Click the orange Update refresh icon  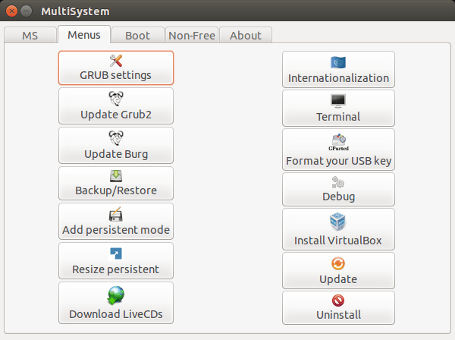point(338,263)
